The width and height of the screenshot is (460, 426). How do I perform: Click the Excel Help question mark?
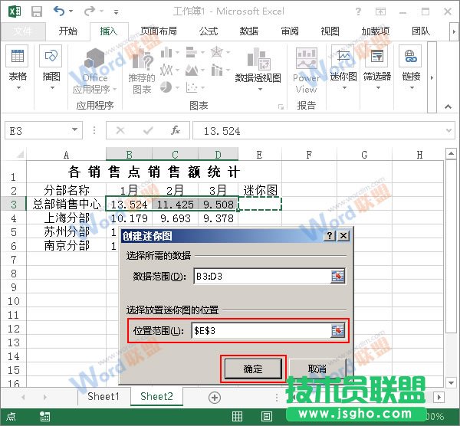[358, 11]
